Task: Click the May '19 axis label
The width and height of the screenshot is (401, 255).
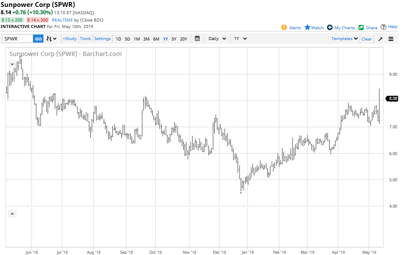Action: point(369,252)
